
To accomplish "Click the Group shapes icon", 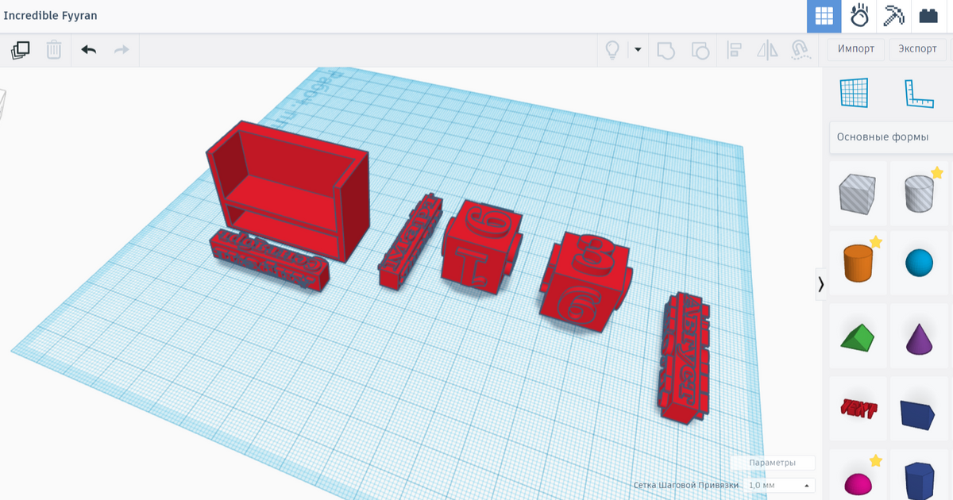I will click(666, 50).
